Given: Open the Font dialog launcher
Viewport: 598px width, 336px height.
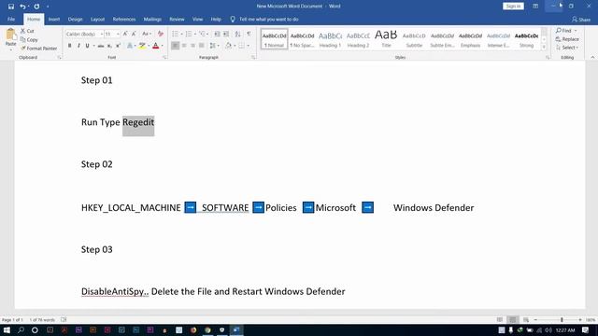Looking at the screenshot, I should coord(164,58).
